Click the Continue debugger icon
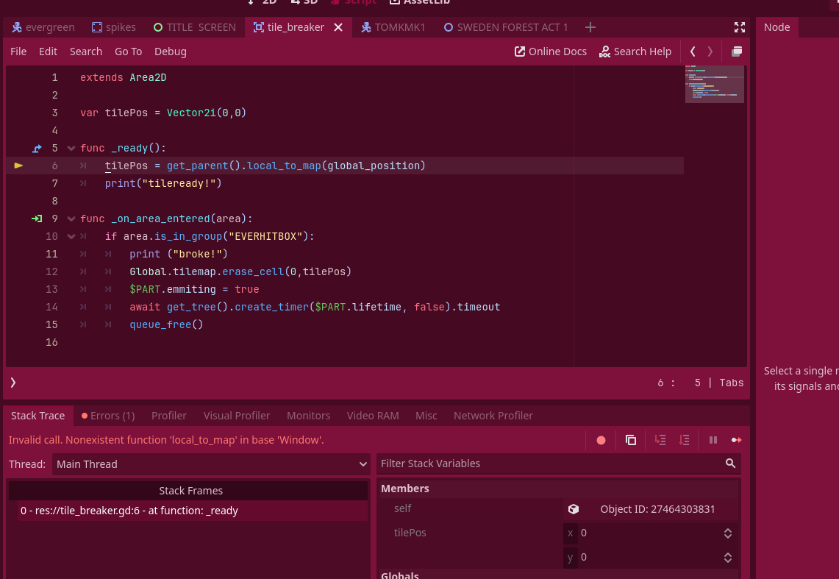The height and width of the screenshot is (579, 839). point(737,441)
